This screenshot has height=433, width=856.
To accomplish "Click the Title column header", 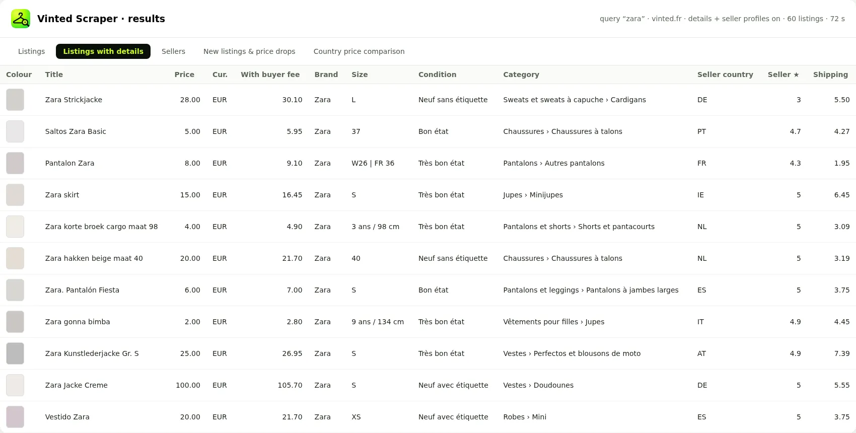I will point(54,75).
